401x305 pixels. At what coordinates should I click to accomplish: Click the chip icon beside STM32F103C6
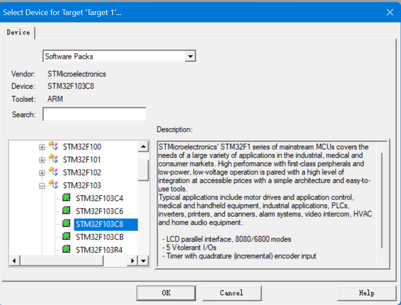pyautogui.click(x=66, y=210)
